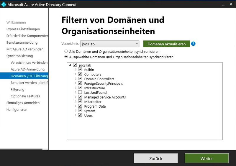The image size is (236, 166).
Task: Expand the Managed Service Accounts node
Action: [76, 97]
